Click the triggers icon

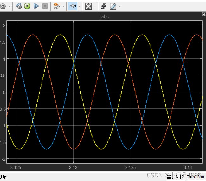[x=104, y=6]
